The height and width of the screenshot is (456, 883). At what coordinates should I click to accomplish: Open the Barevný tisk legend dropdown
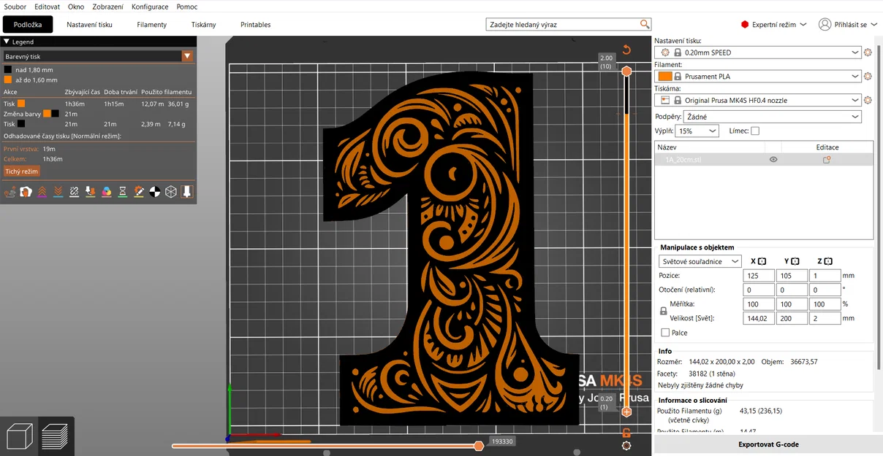tap(186, 56)
